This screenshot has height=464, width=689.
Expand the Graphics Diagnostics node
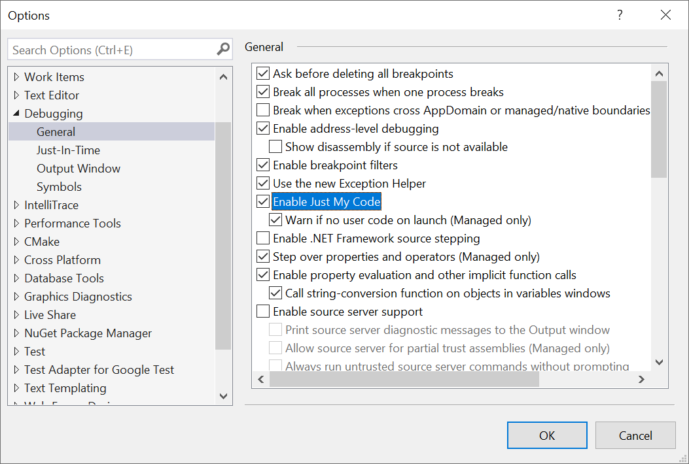pyautogui.click(x=17, y=296)
